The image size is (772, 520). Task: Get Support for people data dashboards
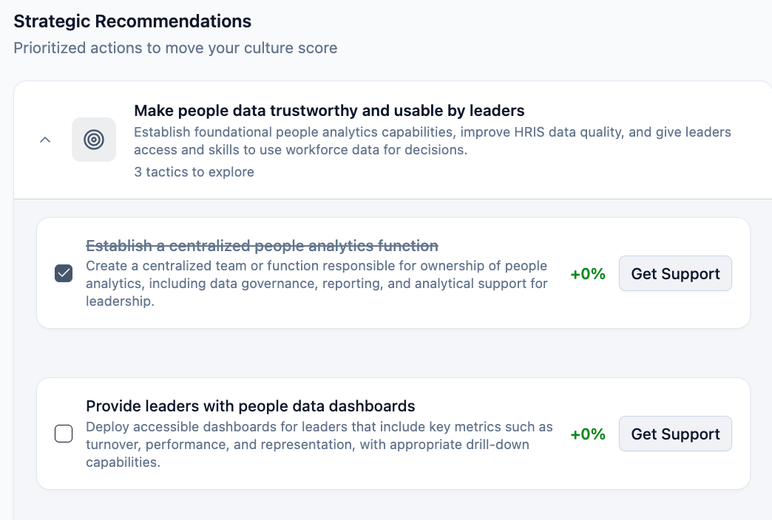(674, 434)
